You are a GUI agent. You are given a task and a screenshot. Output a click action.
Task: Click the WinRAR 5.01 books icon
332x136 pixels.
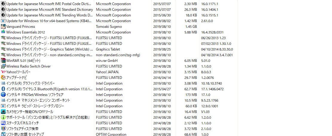coord(3,61)
